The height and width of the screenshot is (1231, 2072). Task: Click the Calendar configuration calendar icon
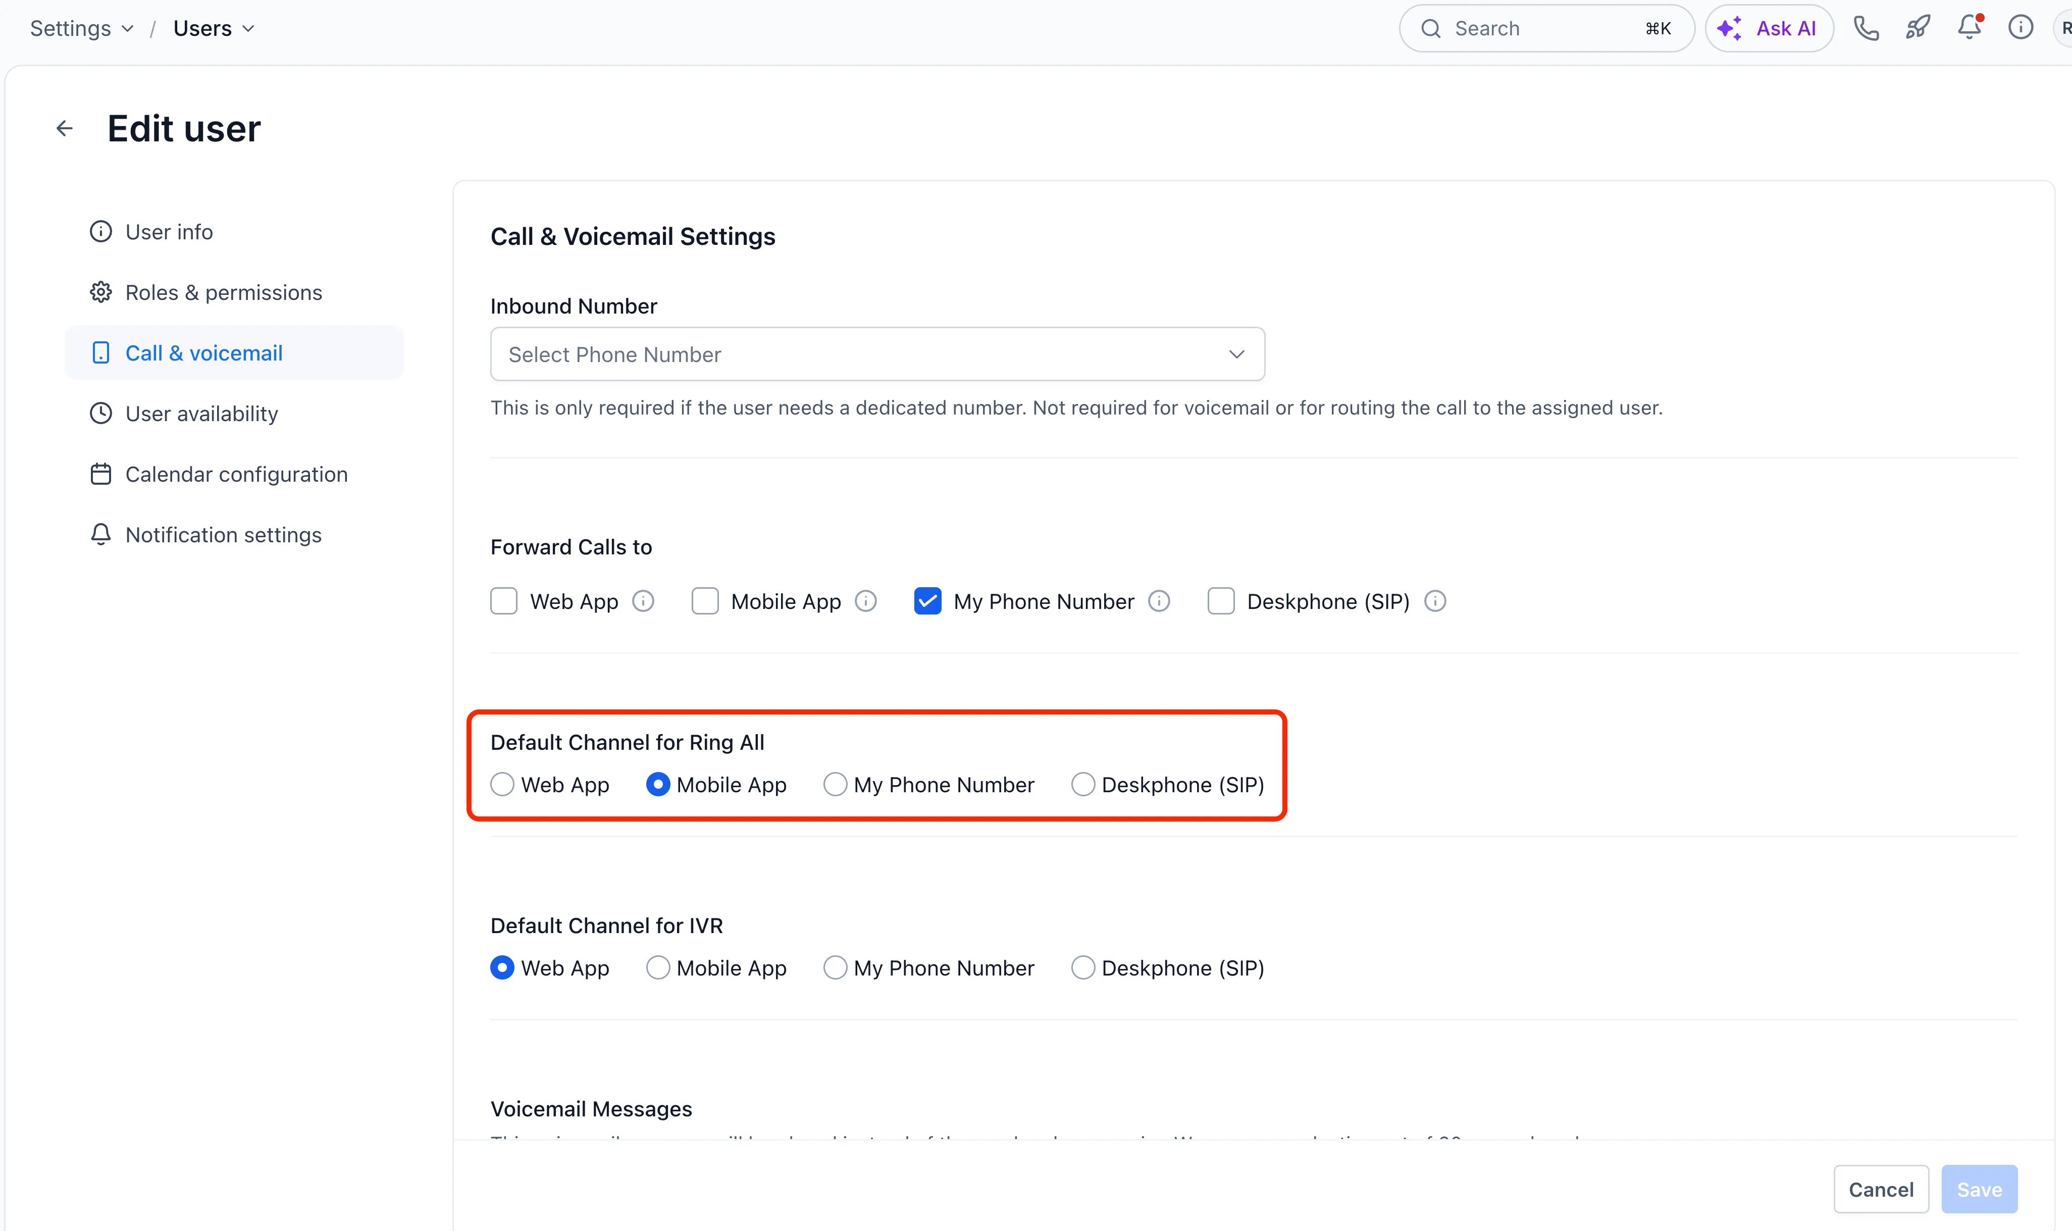(x=101, y=474)
